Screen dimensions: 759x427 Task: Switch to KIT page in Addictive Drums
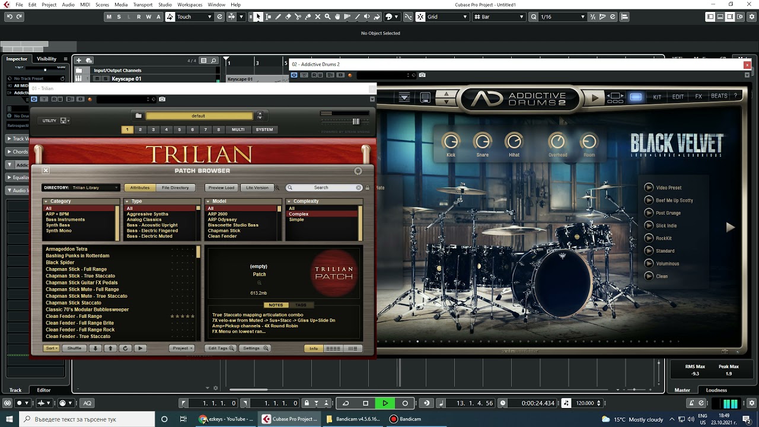657,97
